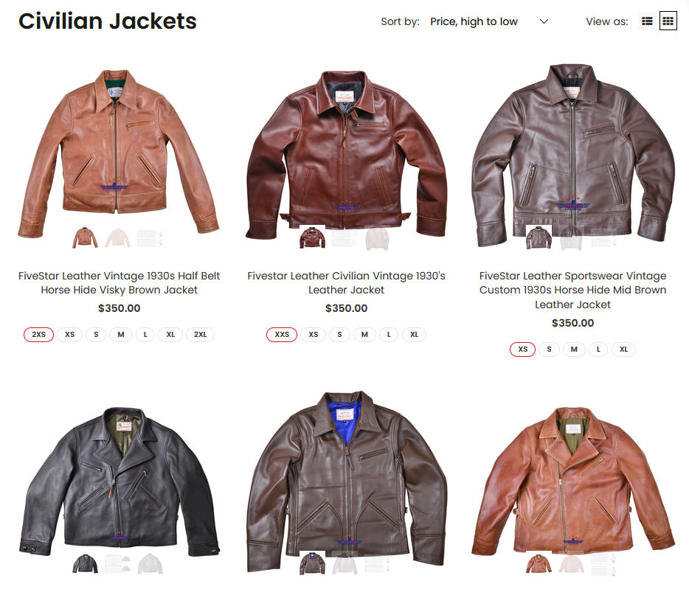Select front thumbnail of the Civilian Vintage jacket
689x595 pixels.
tap(313, 237)
